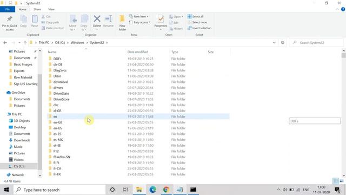Open Downloads in navigation pane
The height and width of the screenshot is (195, 346).
[22, 140]
